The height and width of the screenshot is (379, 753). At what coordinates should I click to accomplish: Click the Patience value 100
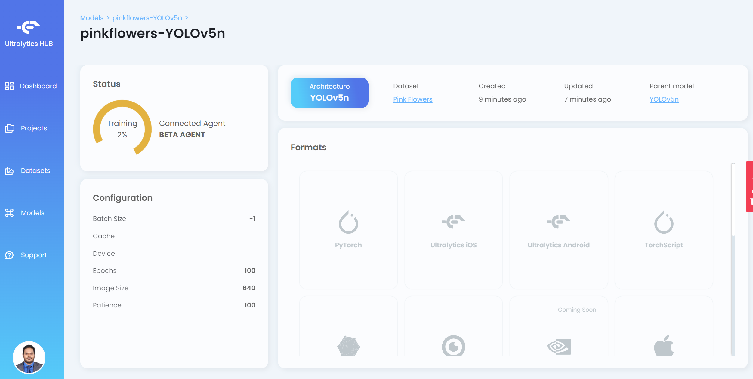[x=249, y=305]
